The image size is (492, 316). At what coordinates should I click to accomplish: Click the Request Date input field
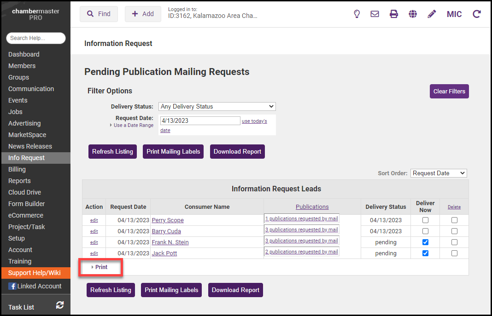coord(200,121)
